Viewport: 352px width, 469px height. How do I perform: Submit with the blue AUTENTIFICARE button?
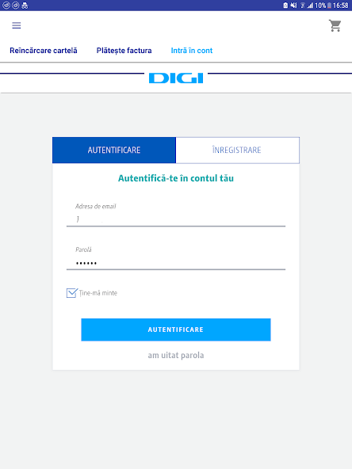(x=176, y=330)
